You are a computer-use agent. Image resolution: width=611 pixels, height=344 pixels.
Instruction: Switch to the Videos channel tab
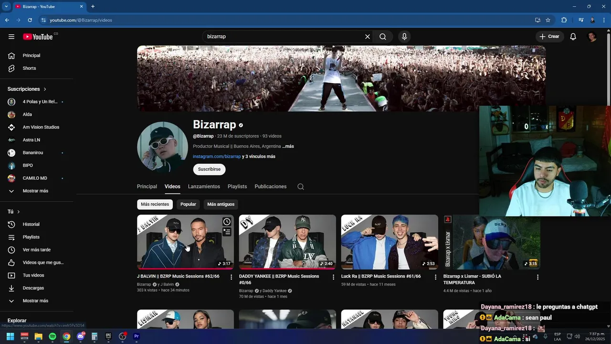pyautogui.click(x=172, y=187)
